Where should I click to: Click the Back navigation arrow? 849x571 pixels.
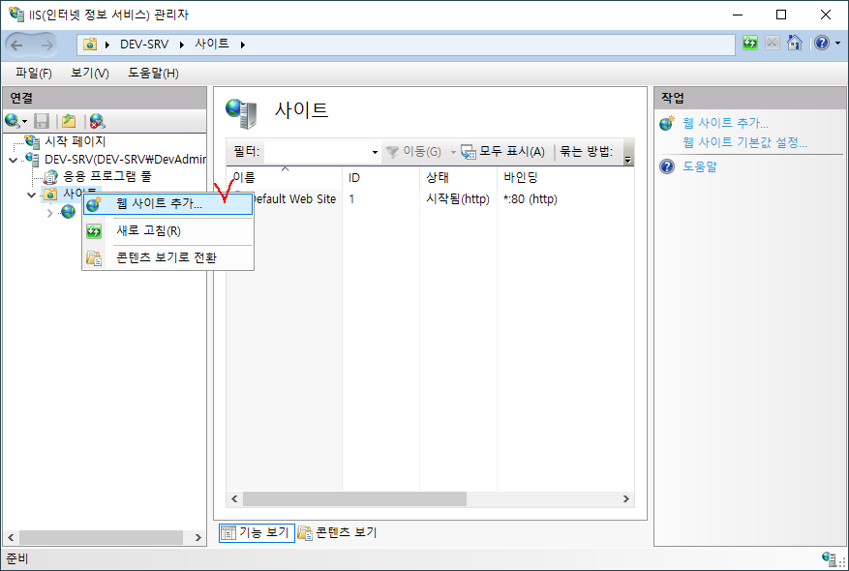point(16,45)
